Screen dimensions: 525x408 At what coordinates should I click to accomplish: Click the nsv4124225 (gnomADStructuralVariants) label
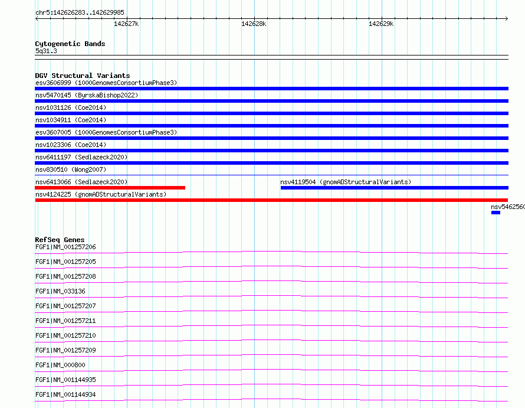click(x=101, y=194)
